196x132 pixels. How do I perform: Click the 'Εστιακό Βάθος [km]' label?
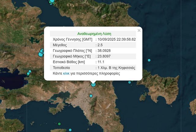click(x=69, y=62)
